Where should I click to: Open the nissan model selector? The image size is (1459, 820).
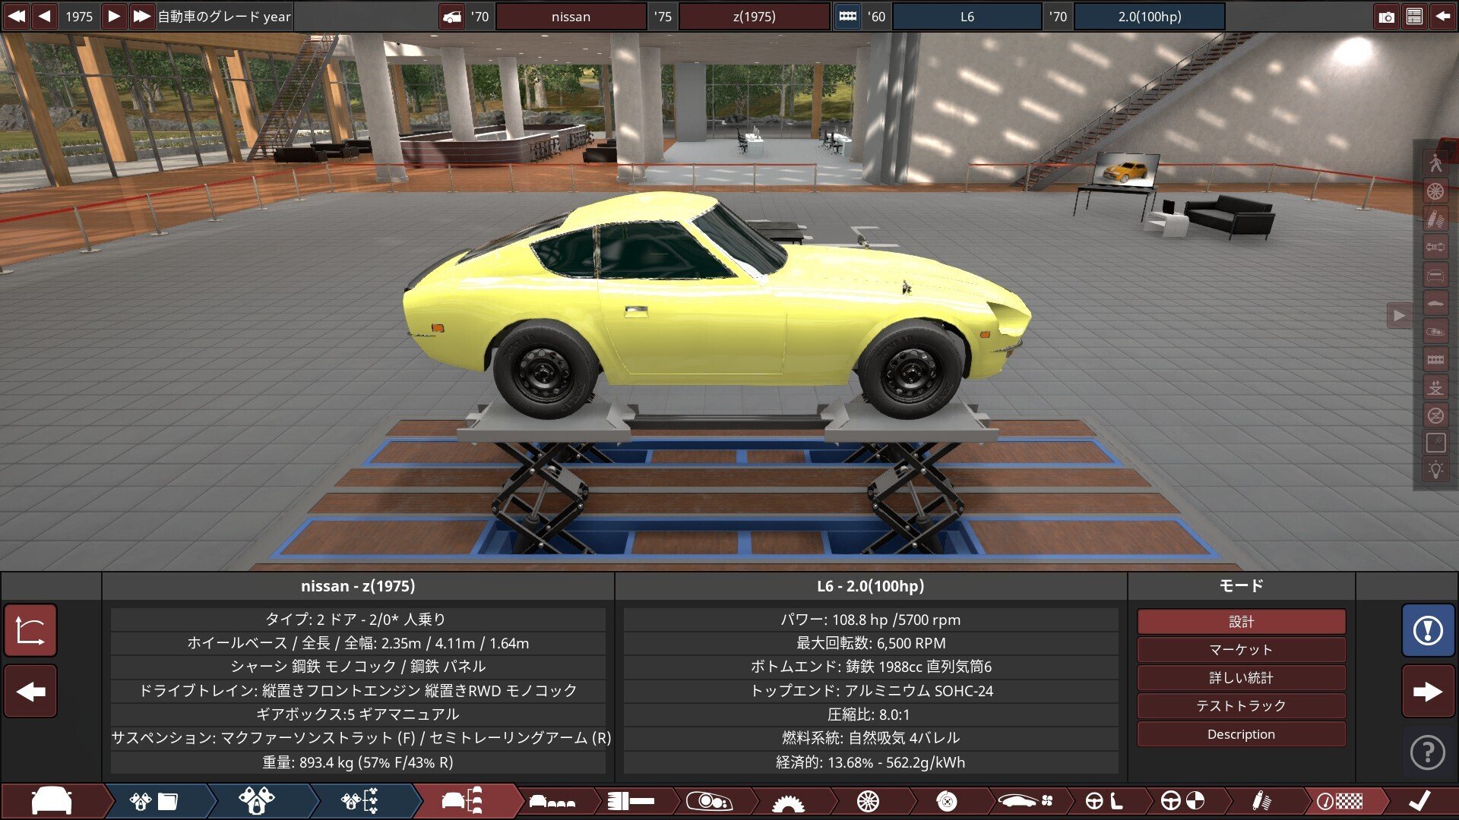pos(571,16)
